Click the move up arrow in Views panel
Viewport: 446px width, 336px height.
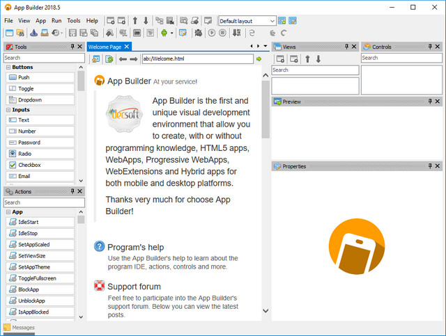pos(307,59)
